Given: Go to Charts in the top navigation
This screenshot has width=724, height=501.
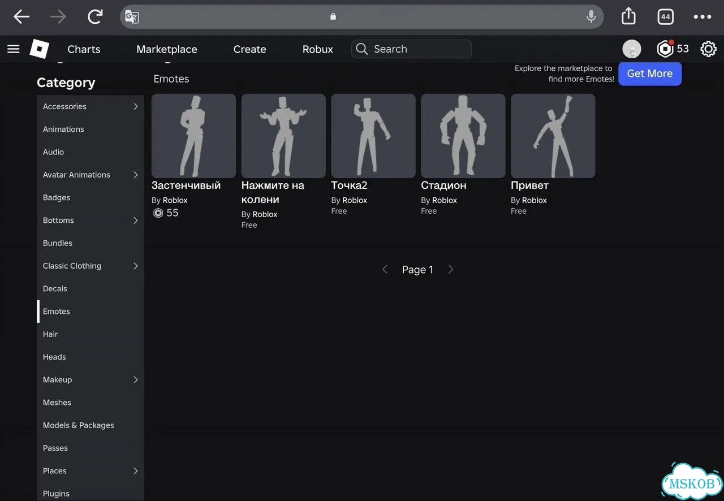Looking at the screenshot, I should (x=84, y=49).
